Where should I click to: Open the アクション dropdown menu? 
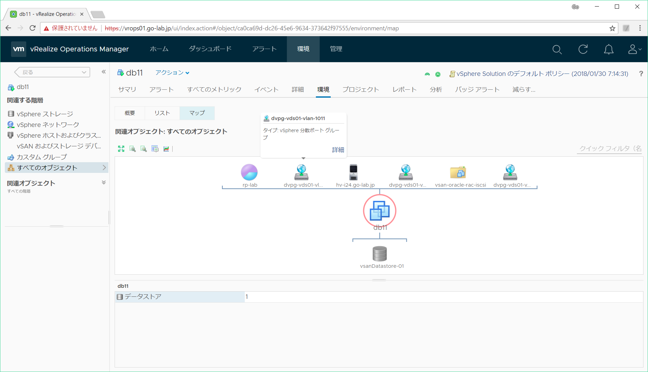(x=172, y=73)
